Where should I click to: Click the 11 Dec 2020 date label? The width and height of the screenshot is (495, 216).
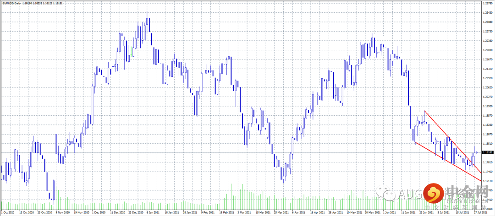[x=118, y=213]
